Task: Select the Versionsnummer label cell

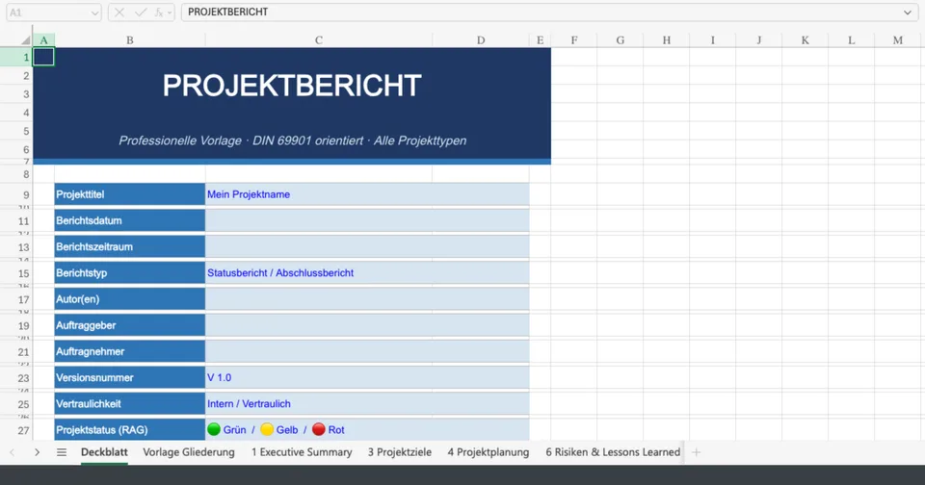Action: (x=130, y=377)
